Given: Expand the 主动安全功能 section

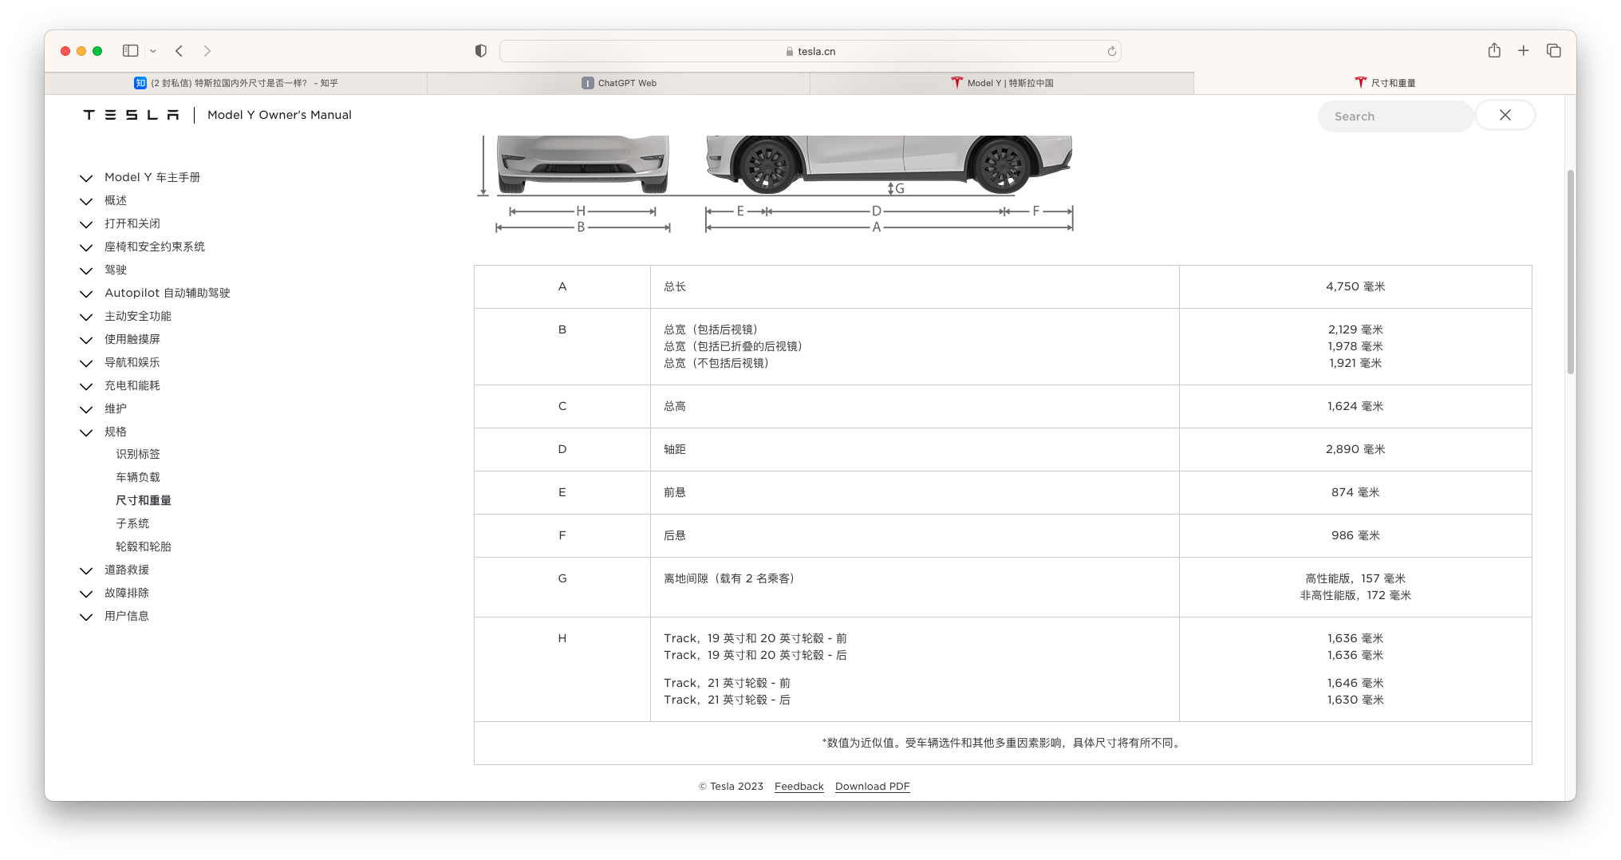Looking at the screenshot, I should click(x=86, y=317).
